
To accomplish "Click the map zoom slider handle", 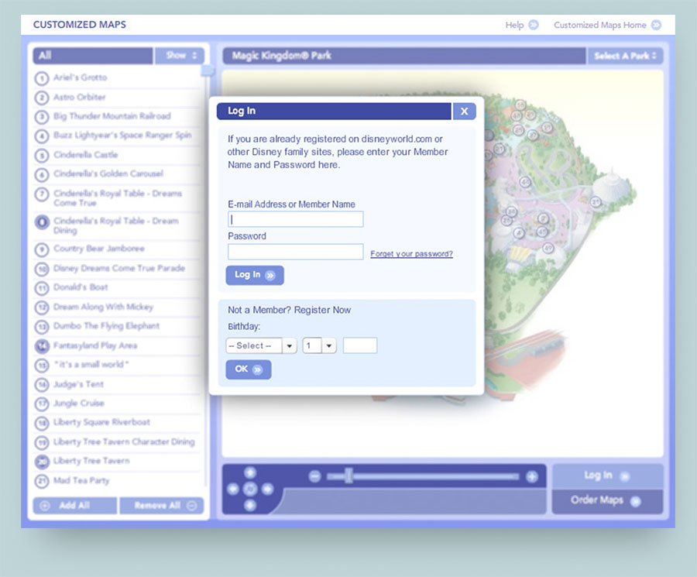I will tap(348, 476).
